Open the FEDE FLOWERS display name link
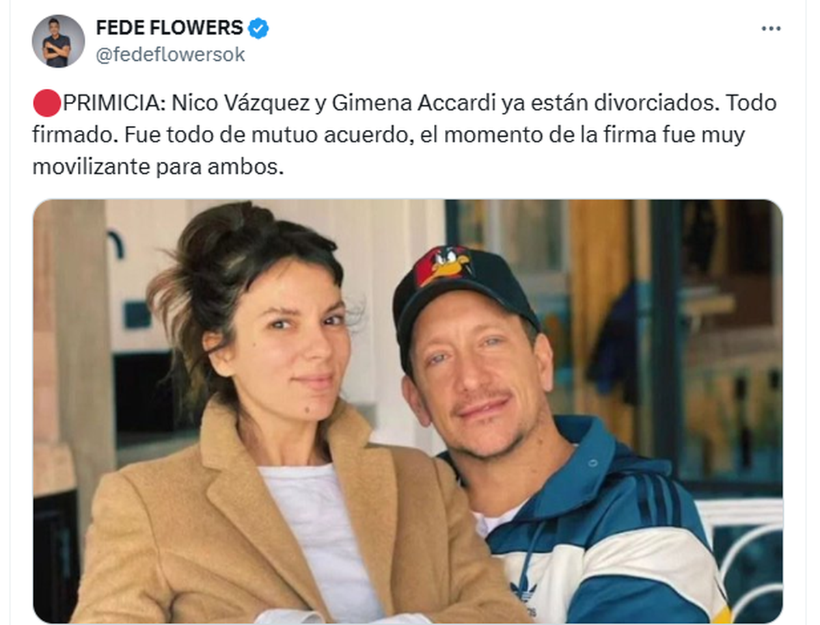This screenshot has width=820, height=625. coord(169,28)
